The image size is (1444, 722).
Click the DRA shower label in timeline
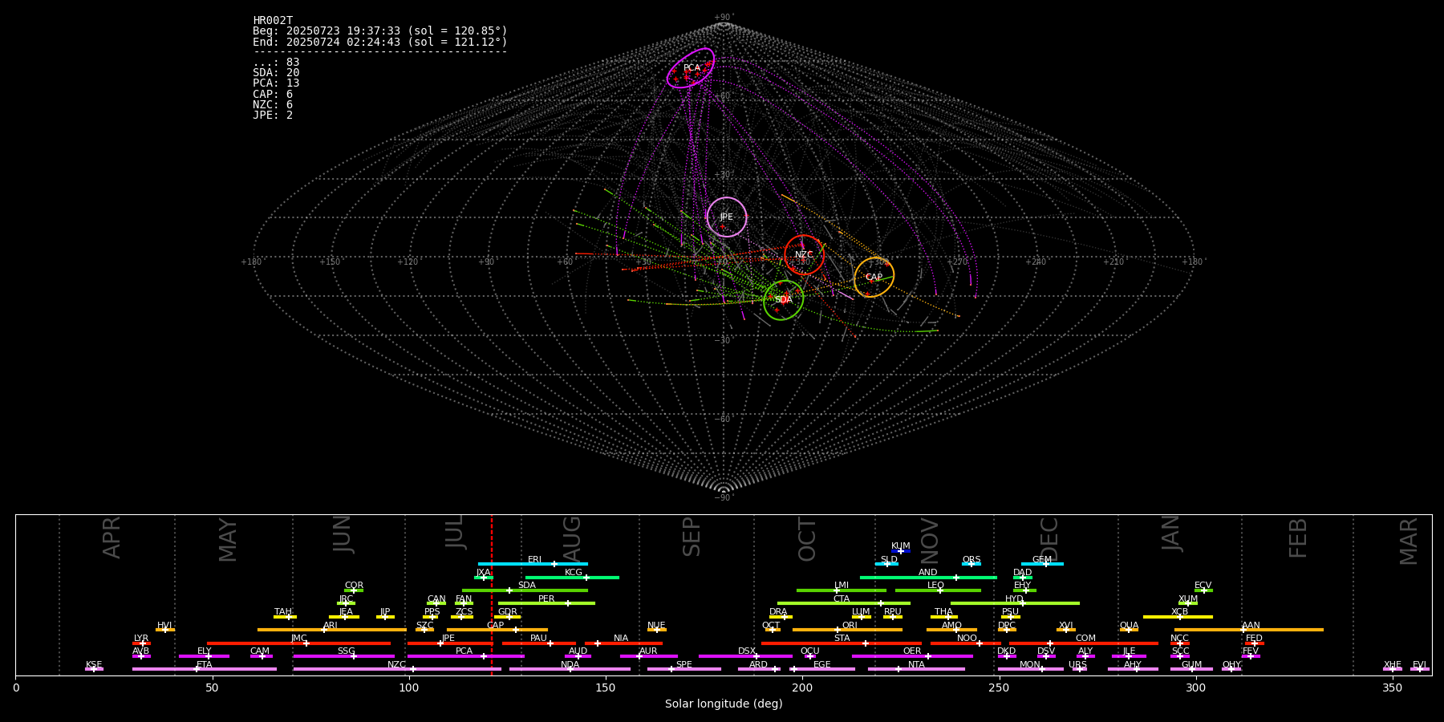[778, 612]
